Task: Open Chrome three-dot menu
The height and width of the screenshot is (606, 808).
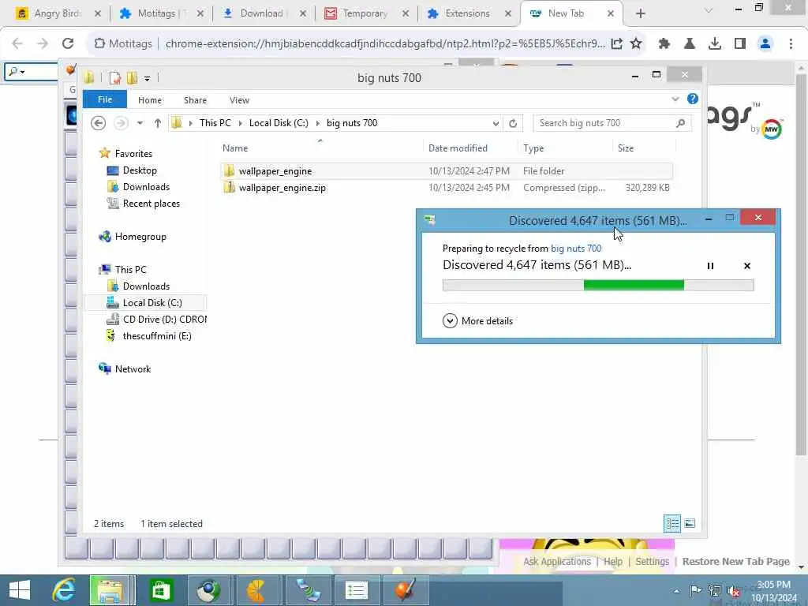Action: pos(791,44)
